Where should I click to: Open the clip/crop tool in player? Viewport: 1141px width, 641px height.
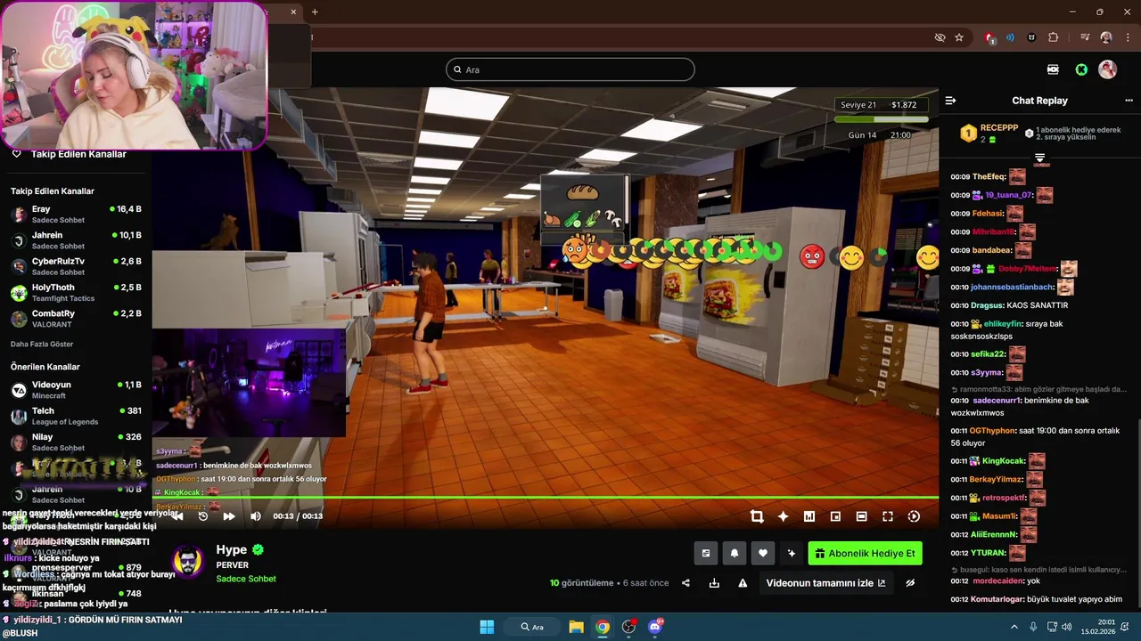[757, 516]
